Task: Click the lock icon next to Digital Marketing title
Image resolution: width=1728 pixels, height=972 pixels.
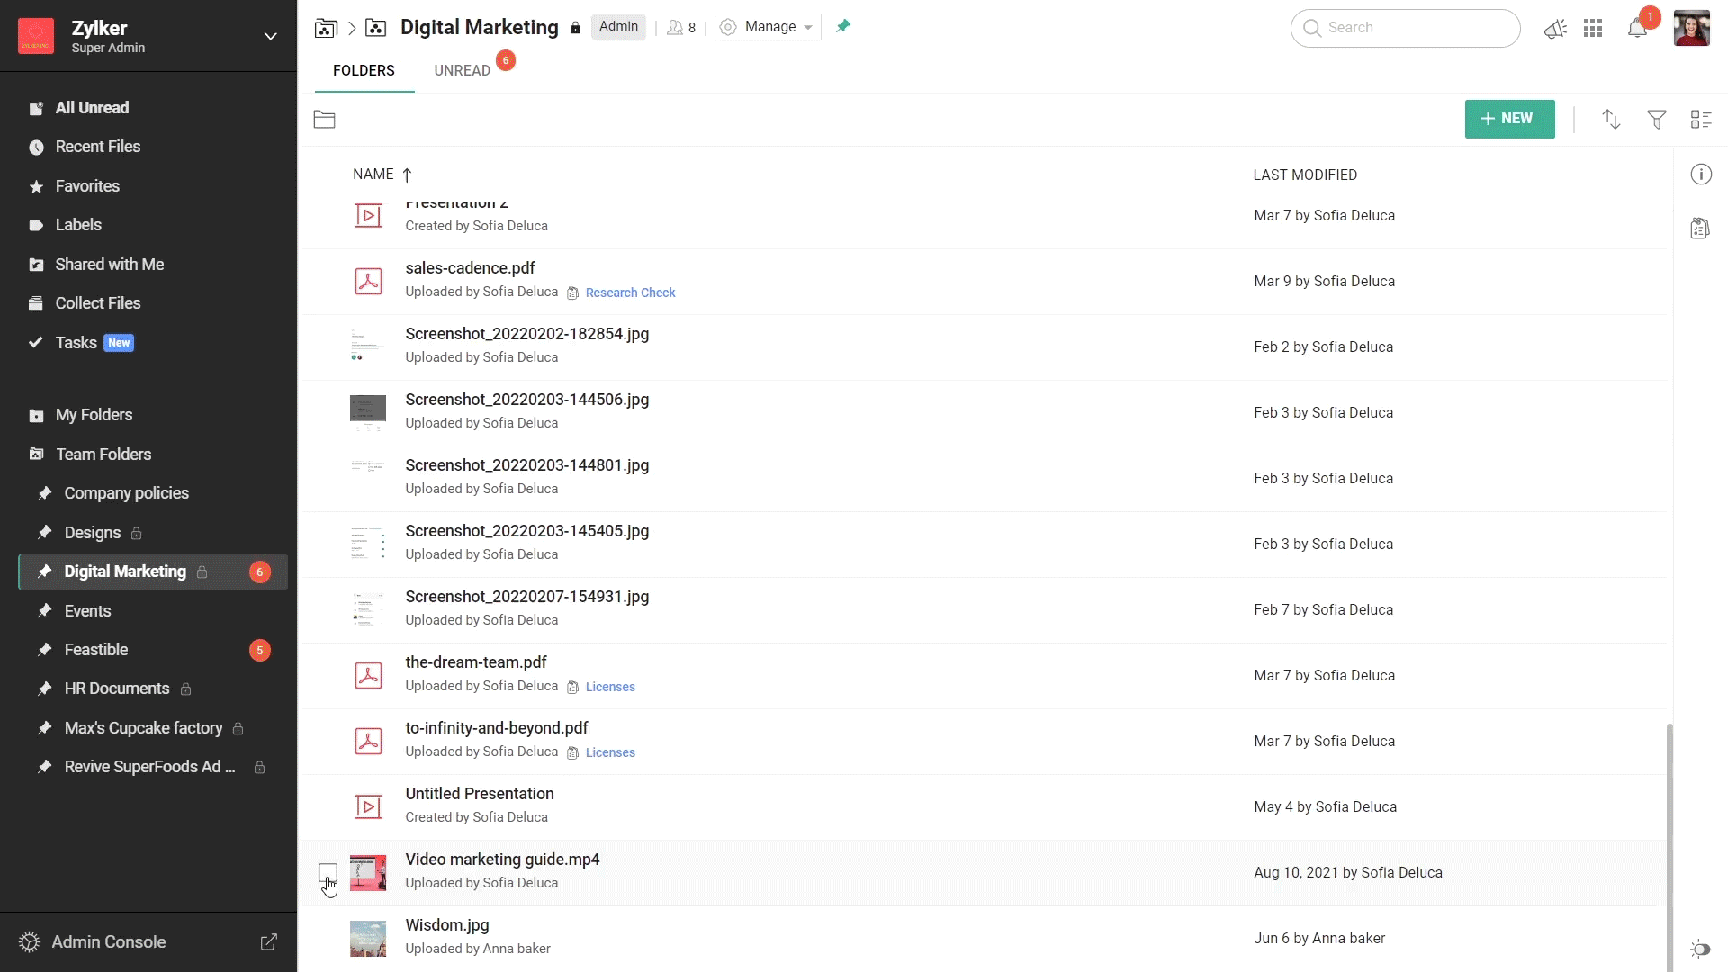Action: 575,28
